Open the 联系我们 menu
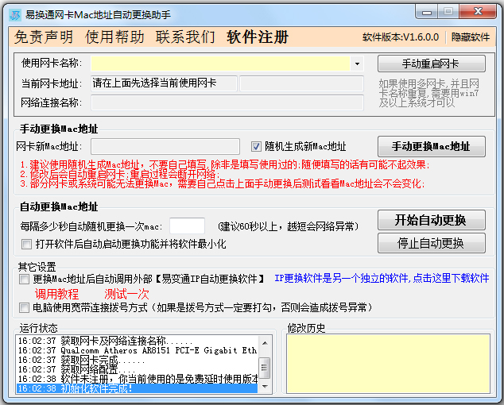504x405 pixels. (185, 37)
